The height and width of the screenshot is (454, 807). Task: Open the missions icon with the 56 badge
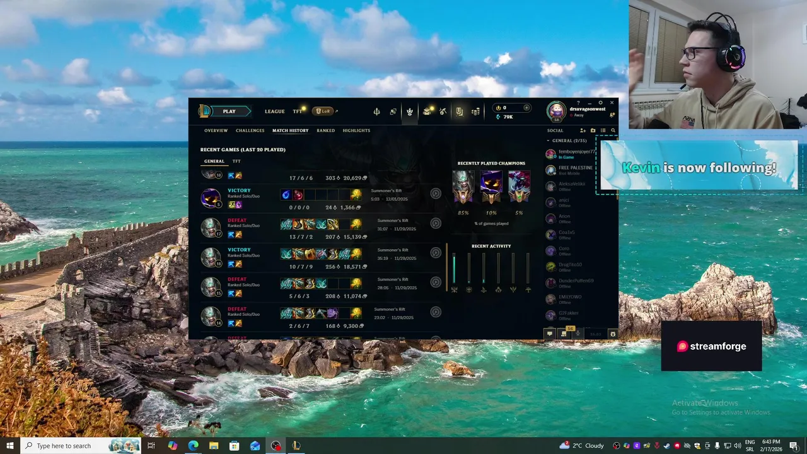[x=564, y=334]
